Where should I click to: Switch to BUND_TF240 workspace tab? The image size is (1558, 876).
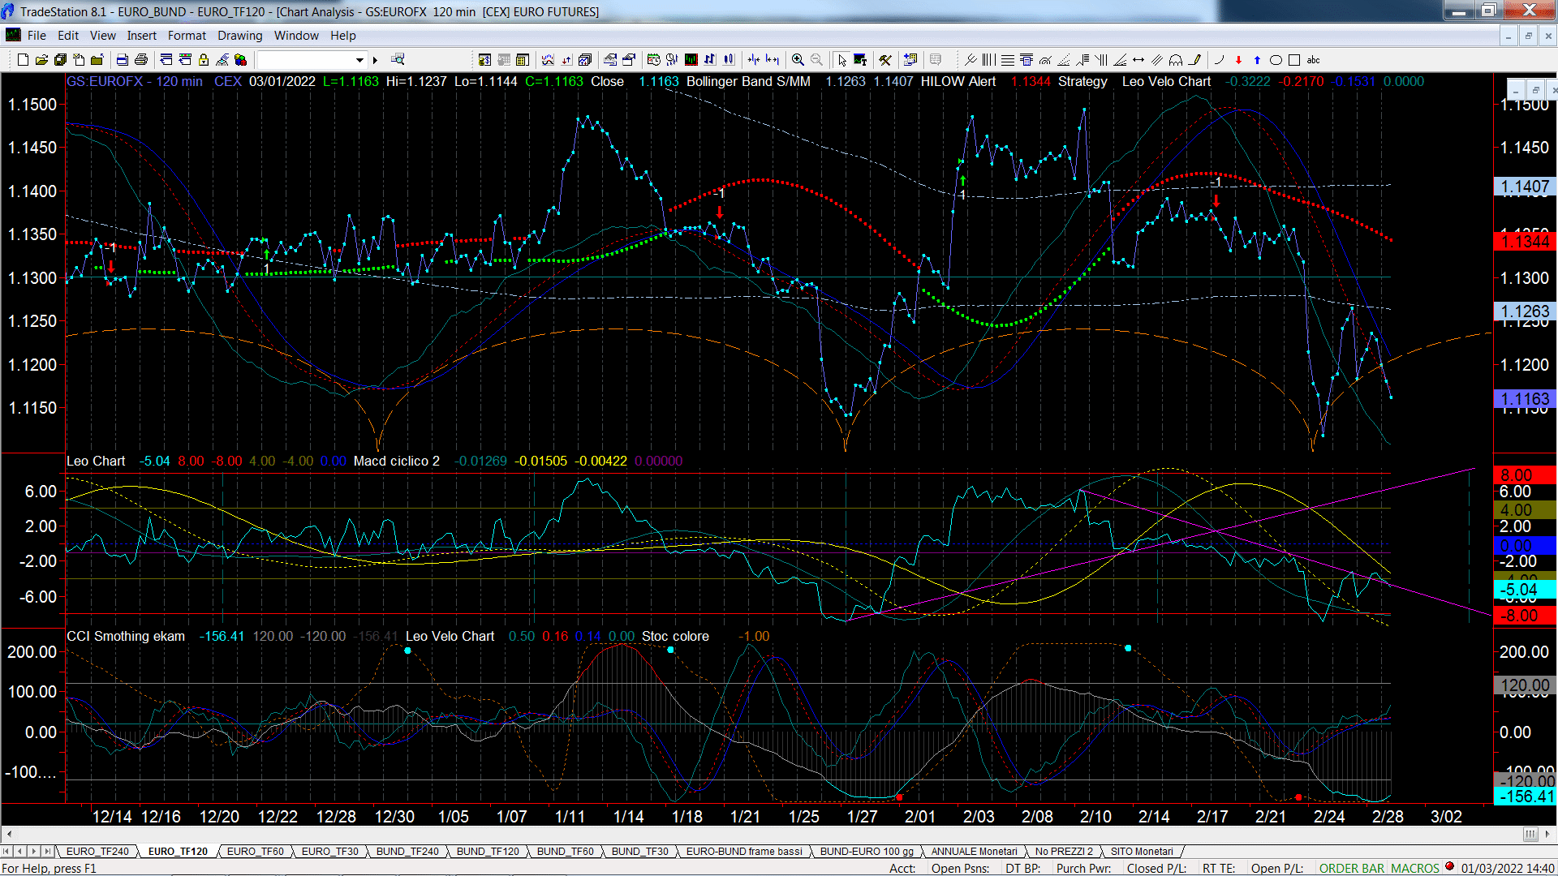[x=407, y=851]
